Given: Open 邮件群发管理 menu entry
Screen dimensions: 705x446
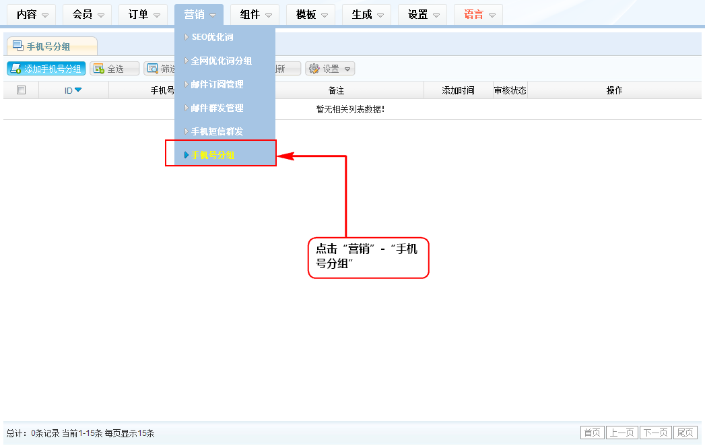Looking at the screenshot, I should [217, 108].
